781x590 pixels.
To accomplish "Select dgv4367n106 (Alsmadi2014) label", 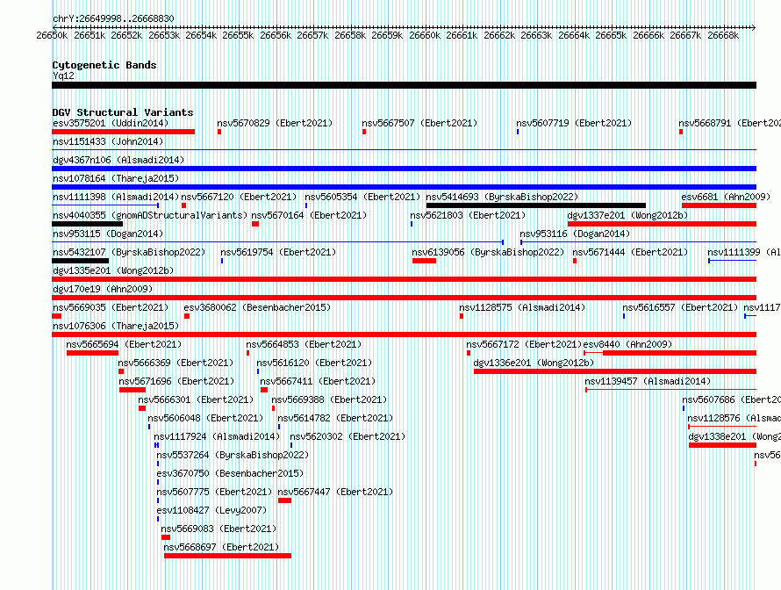I will pos(118,160).
